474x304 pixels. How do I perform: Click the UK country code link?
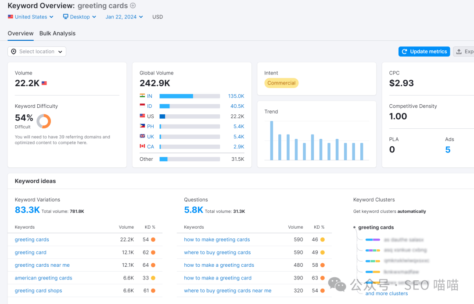click(151, 137)
